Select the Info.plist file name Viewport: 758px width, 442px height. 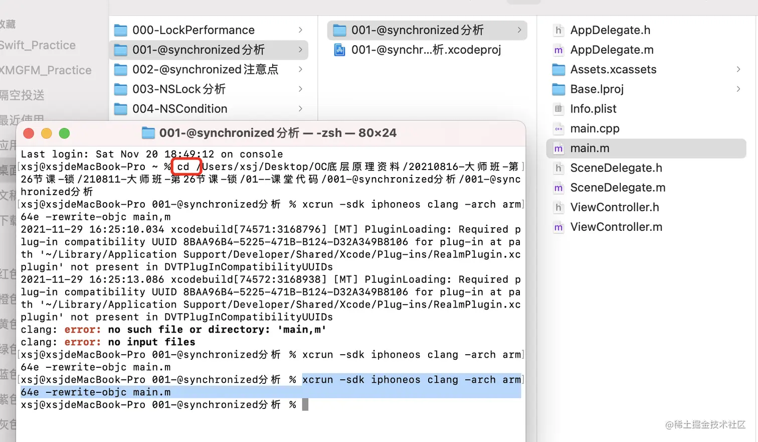pyautogui.click(x=593, y=109)
